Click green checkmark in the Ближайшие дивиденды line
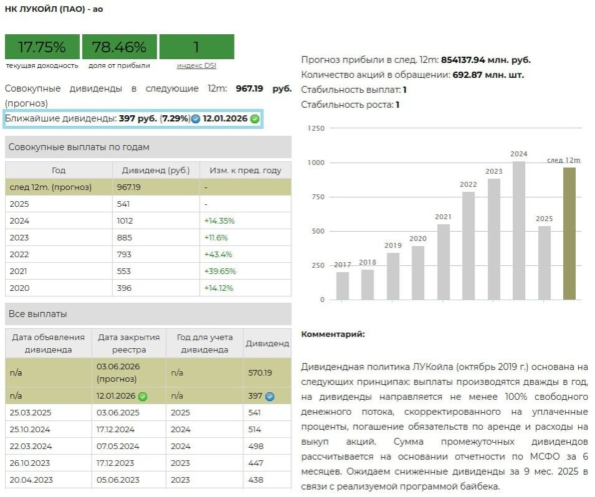The image size is (595, 497). click(x=255, y=118)
